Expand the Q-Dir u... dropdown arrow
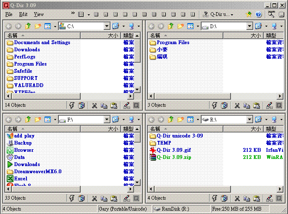 point(232,15)
